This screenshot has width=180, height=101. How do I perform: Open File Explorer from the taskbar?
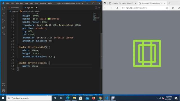click(x=74, y=98)
